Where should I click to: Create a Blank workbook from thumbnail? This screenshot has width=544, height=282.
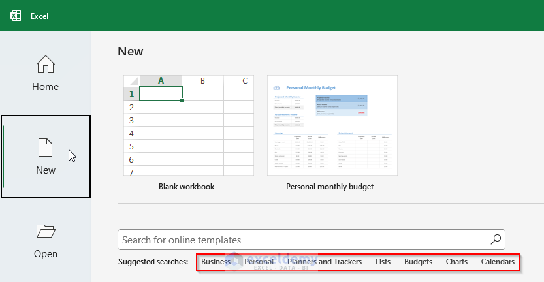[x=189, y=125]
